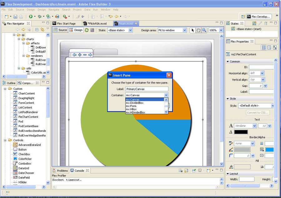
Task: Click the Width field in Layout section
Action: [x=247, y=179]
